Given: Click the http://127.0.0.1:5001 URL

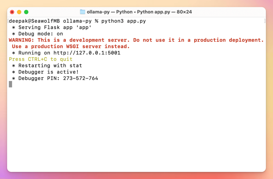Looking at the screenshot, I should 87,53.
